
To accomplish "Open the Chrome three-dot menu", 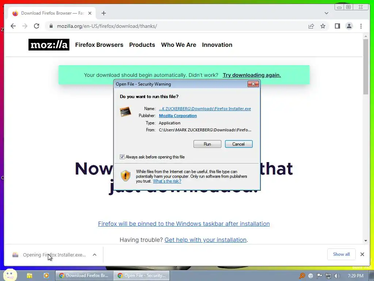I will (x=361, y=26).
